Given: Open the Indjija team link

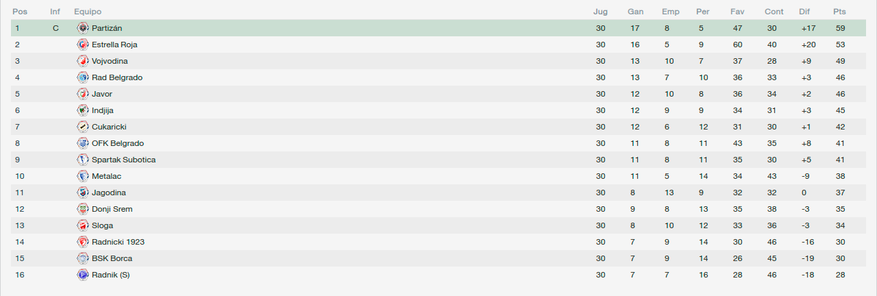Looking at the screenshot, I should (x=103, y=110).
